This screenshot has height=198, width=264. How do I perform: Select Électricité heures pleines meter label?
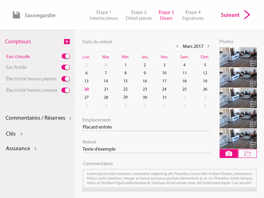[x=31, y=79]
